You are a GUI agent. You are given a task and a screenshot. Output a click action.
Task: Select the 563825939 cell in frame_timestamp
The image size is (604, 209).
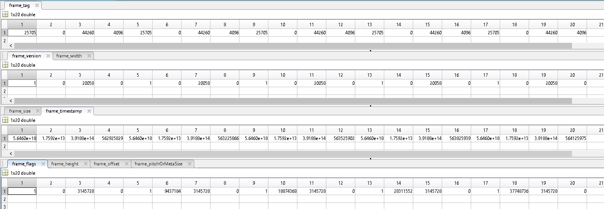pos(456,138)
